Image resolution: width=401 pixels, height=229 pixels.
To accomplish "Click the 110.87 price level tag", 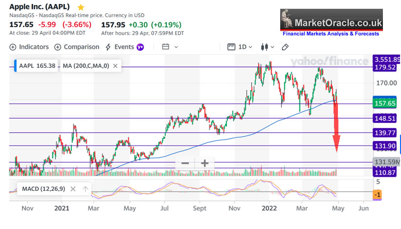I will (x=385, y=172).
